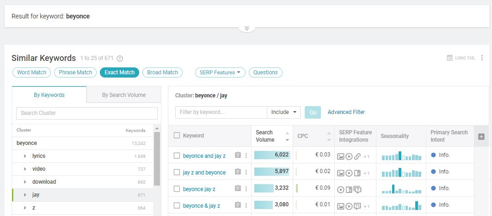Select the Phrase Match filter
The image size is (492, 216).
[75, 72]
